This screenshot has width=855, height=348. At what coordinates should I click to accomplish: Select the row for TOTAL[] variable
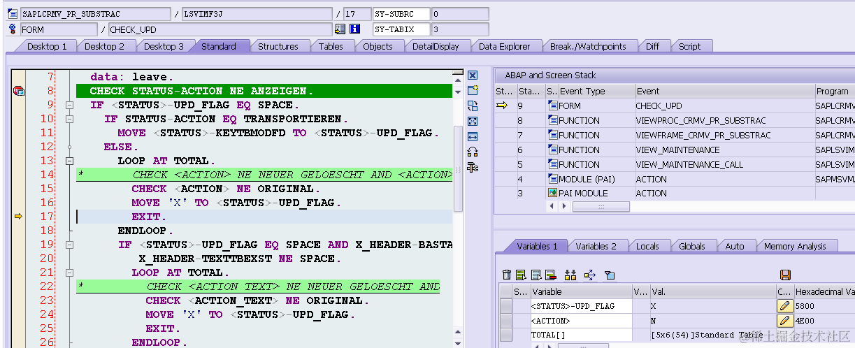tap(506, 335)
